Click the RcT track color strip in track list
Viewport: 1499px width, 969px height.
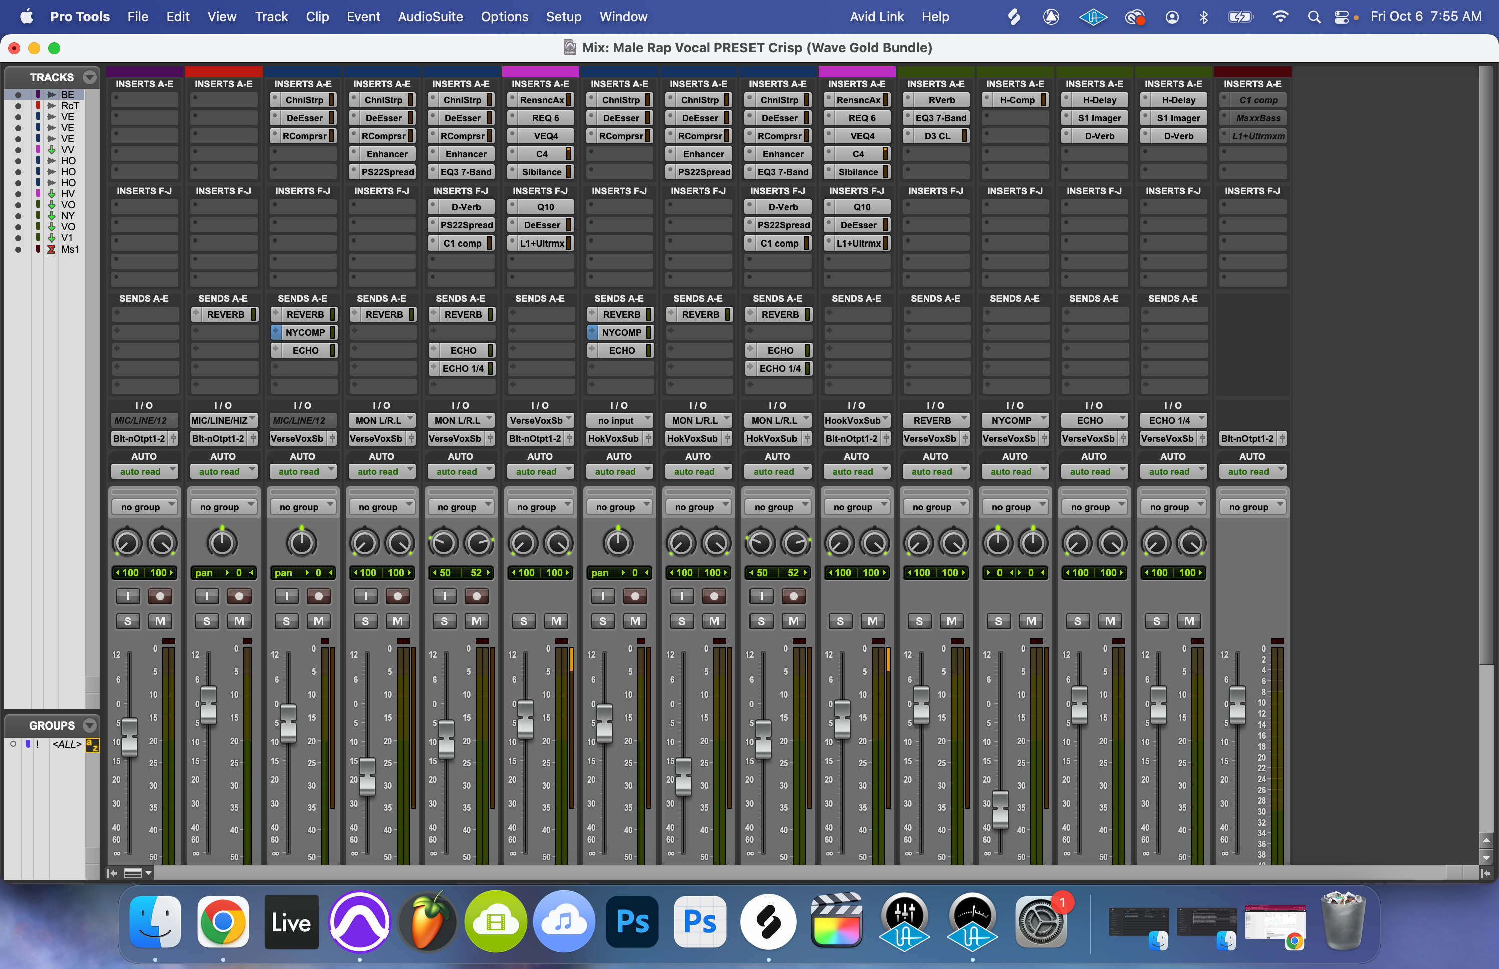pos(39,106)
